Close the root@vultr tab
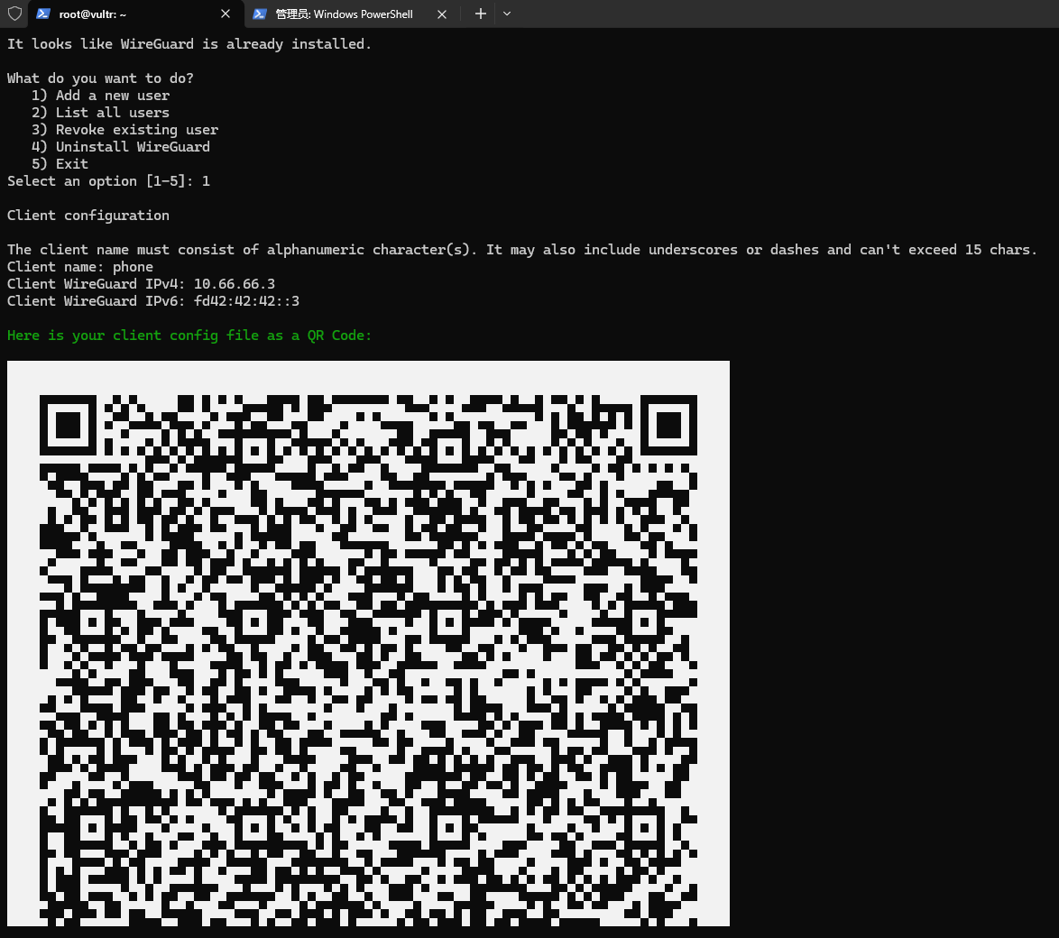 [x=226, y=14]
